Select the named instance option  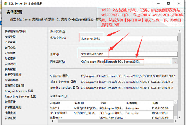pos(58,38)
